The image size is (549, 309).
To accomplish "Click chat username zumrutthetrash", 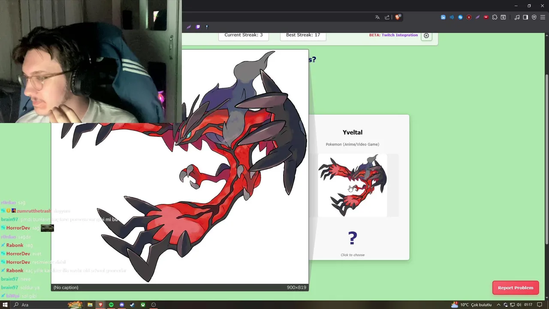I will 34,211.
